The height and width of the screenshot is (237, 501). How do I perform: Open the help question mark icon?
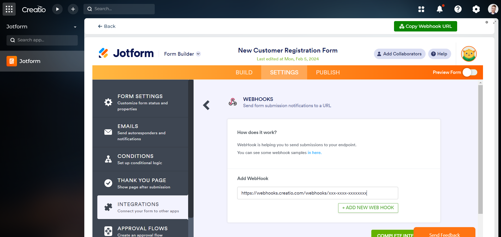(458, 9)
